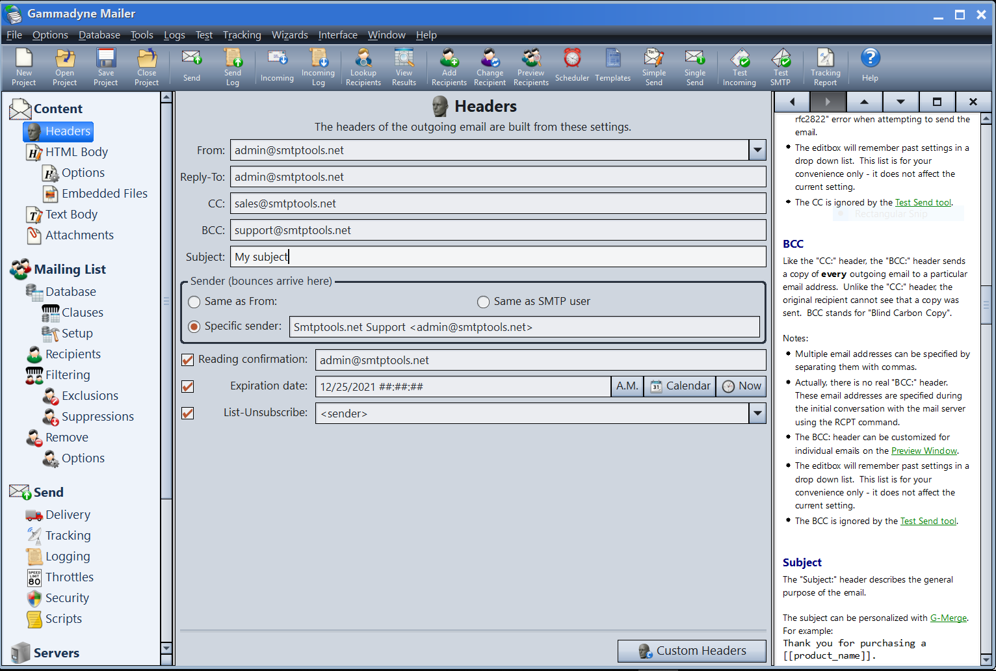
Task: Select HTML Body in sidebar
Action: pos(68,152)
